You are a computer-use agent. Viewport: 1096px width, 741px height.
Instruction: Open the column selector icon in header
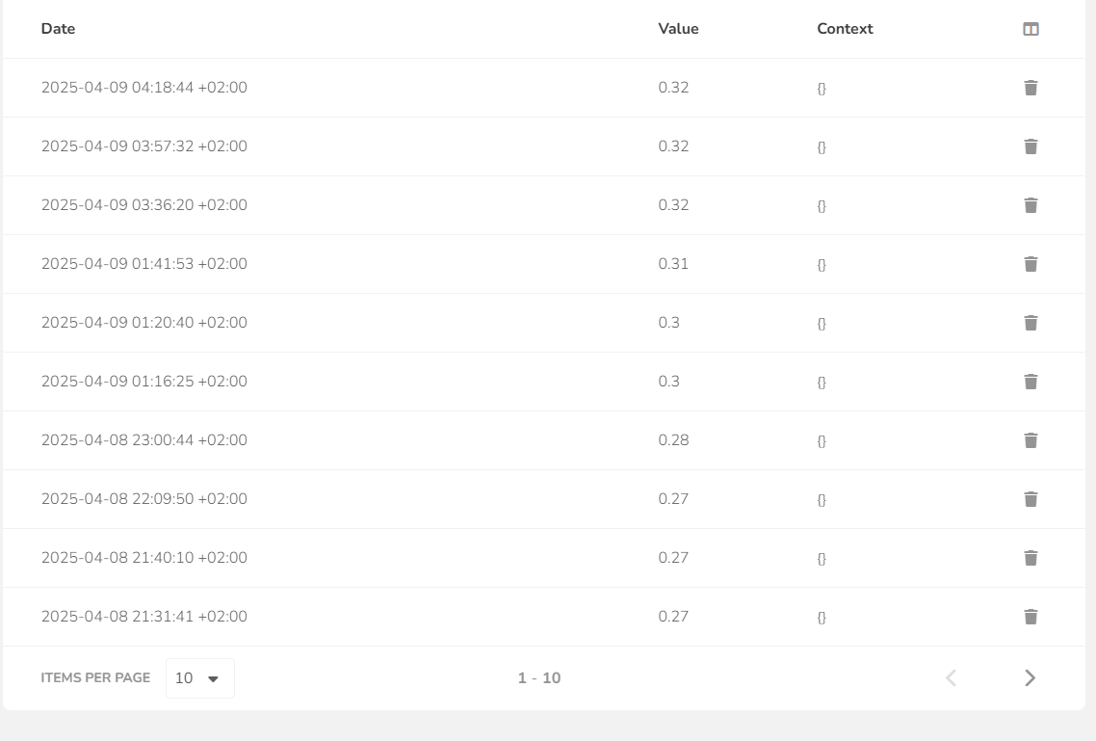coord(1031,29)
